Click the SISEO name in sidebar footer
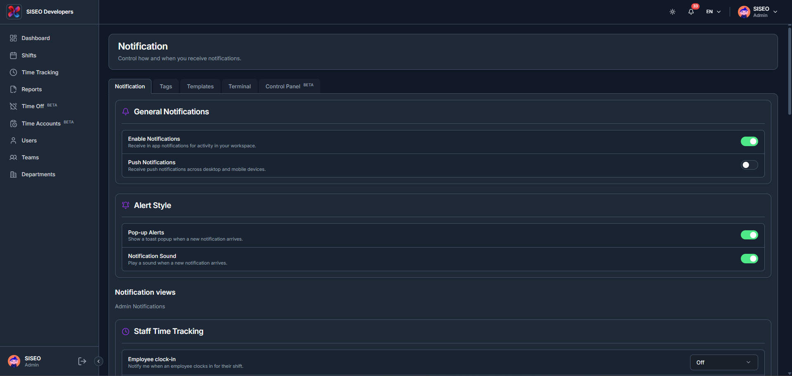 pyautogui.click(x=33, y=358)
